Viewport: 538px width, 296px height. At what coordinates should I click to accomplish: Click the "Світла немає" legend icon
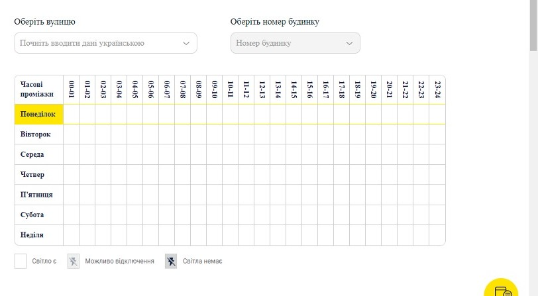[171, 261]
